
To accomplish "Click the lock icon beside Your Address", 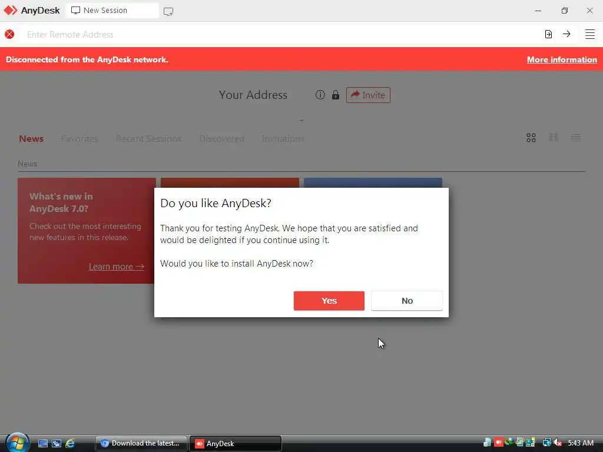I will pyautogui.click(x=335, y=95).
